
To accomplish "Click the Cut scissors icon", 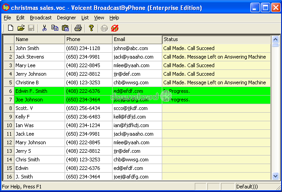I will 44,28.
